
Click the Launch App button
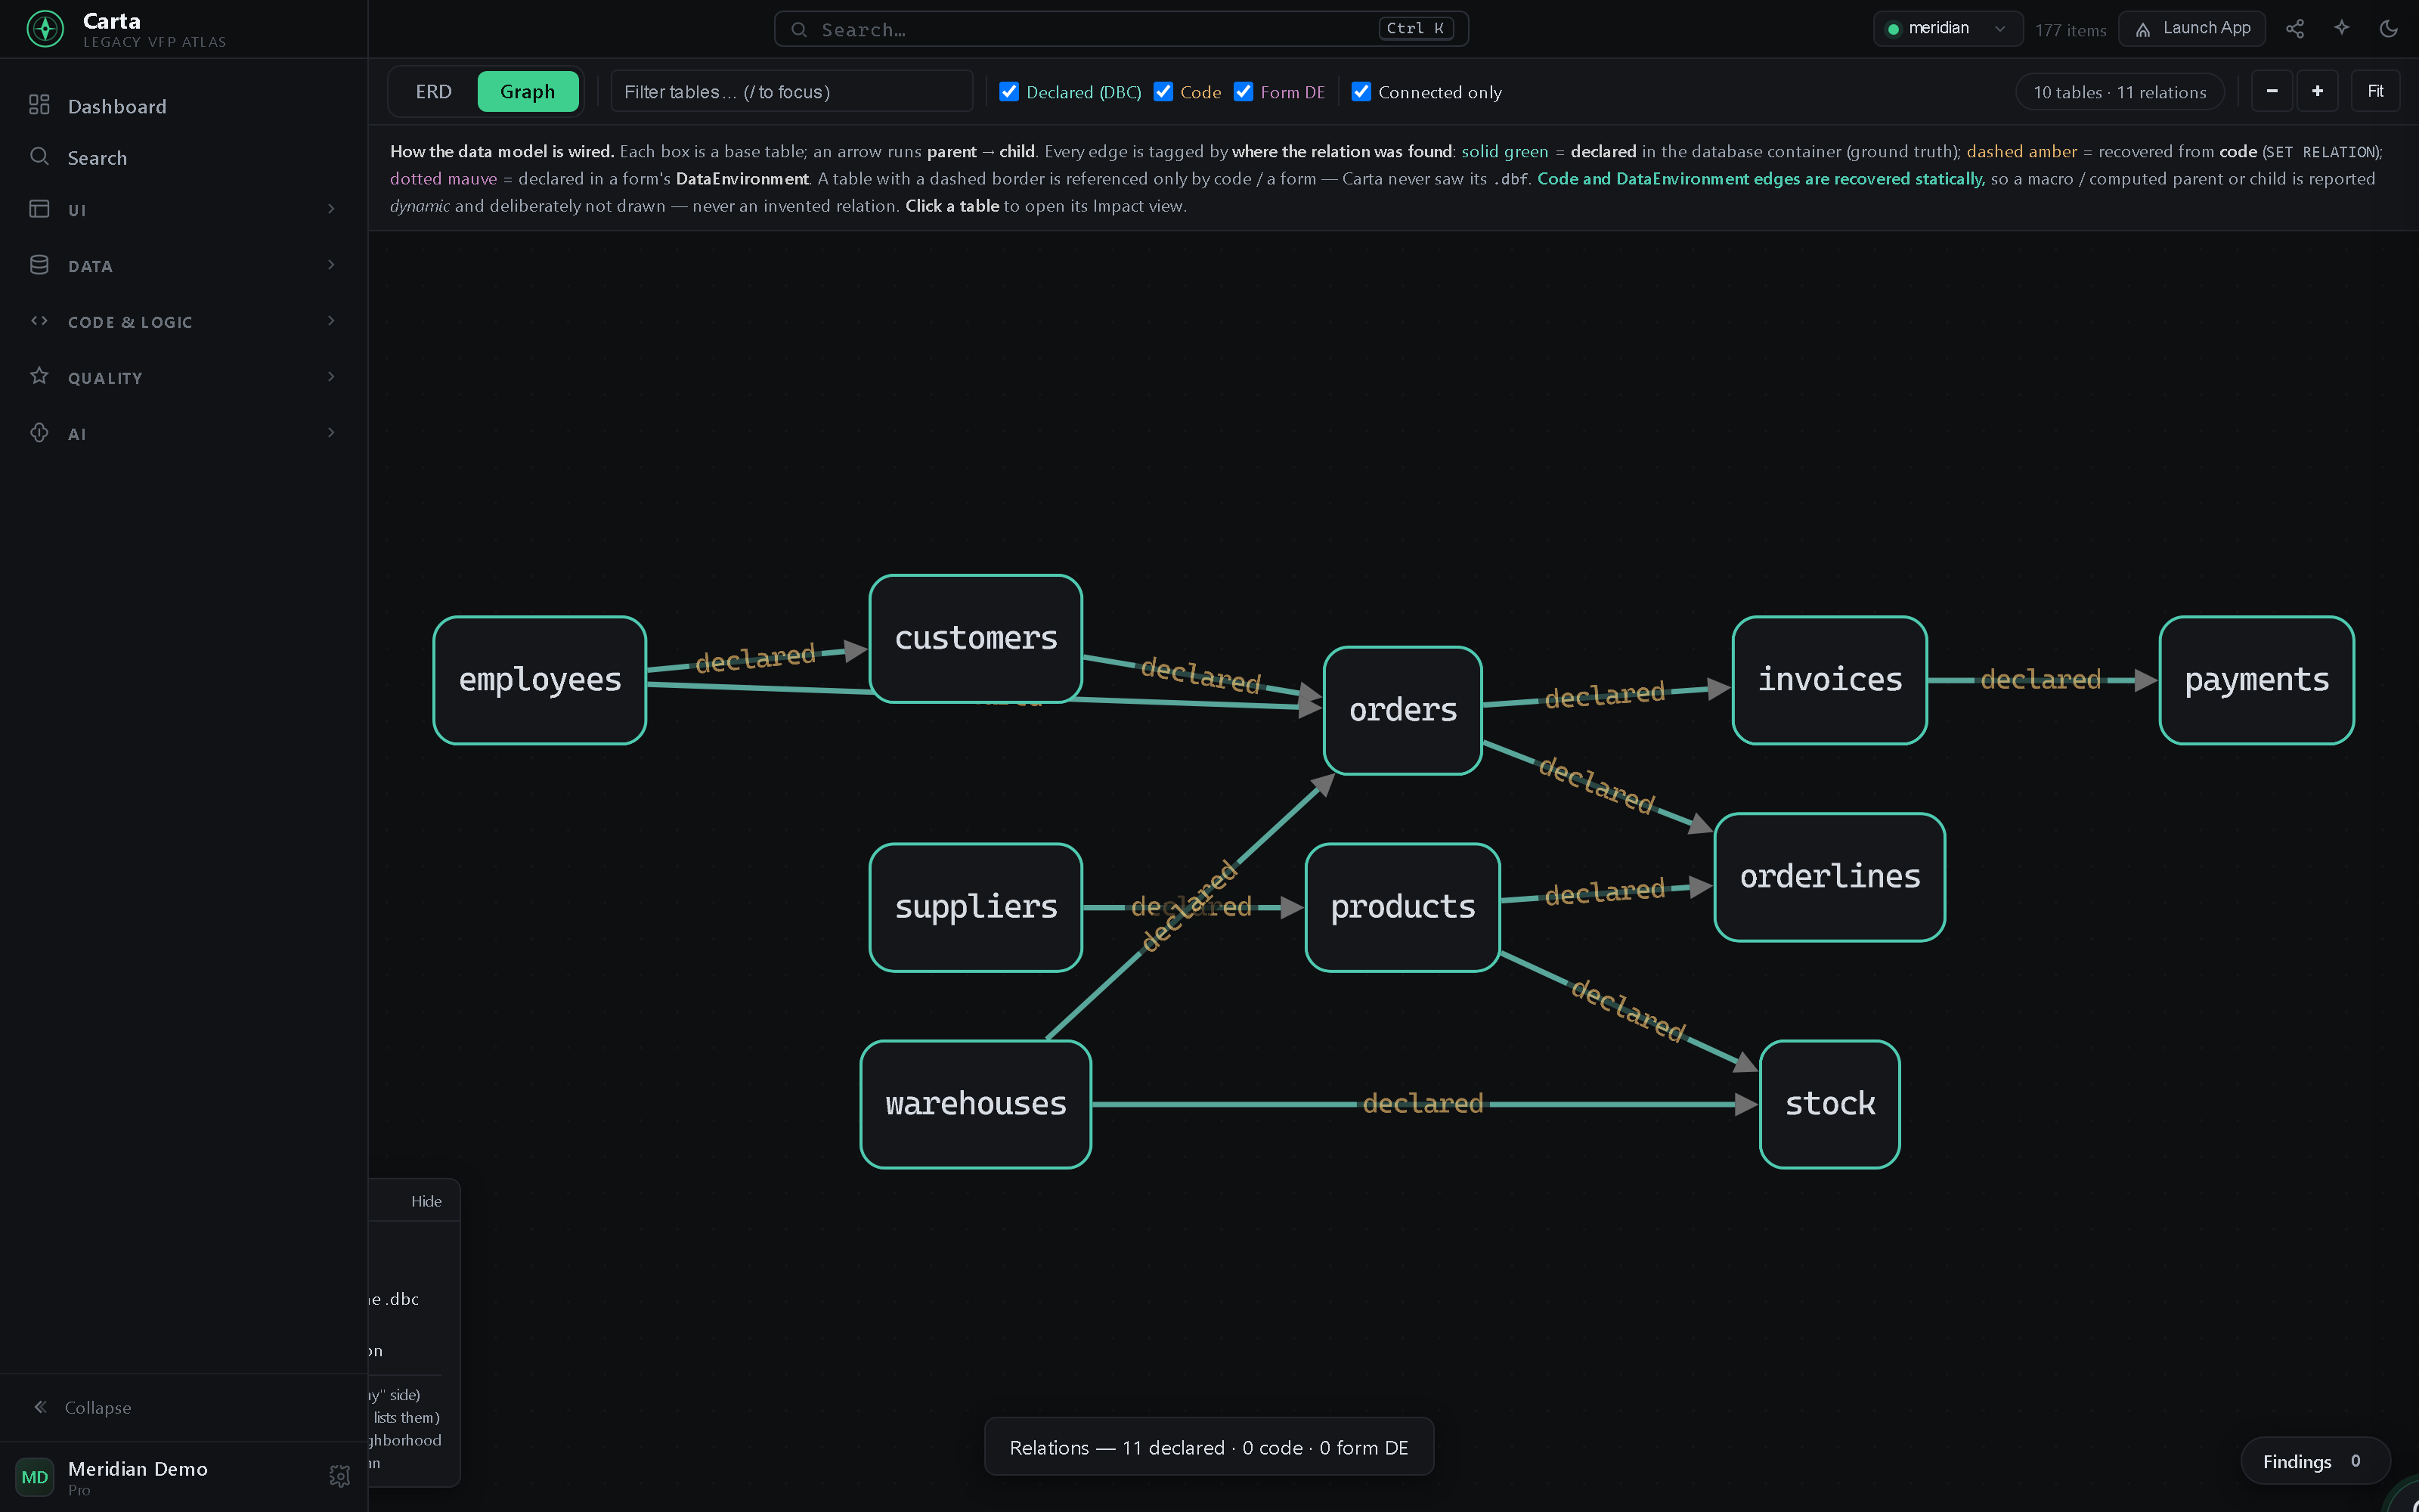[2193, 29]
